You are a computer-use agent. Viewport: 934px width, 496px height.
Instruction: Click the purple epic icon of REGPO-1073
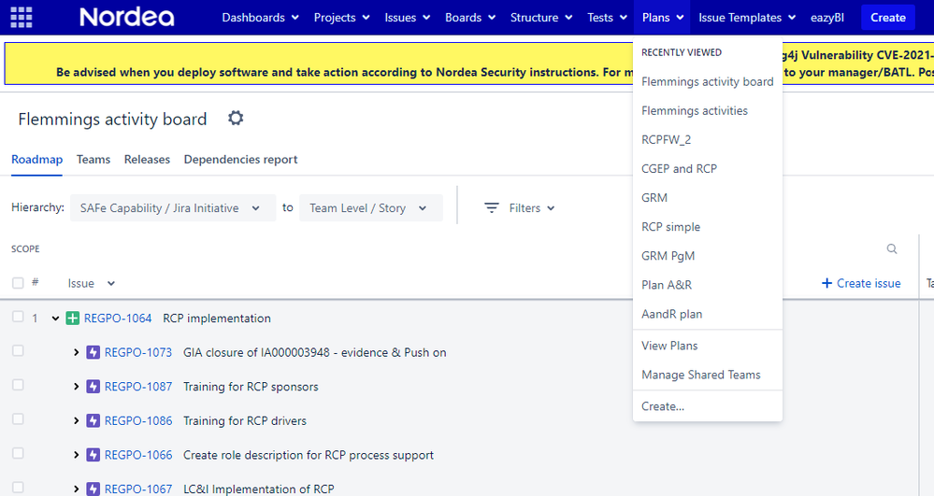click(x=93, y=352)
